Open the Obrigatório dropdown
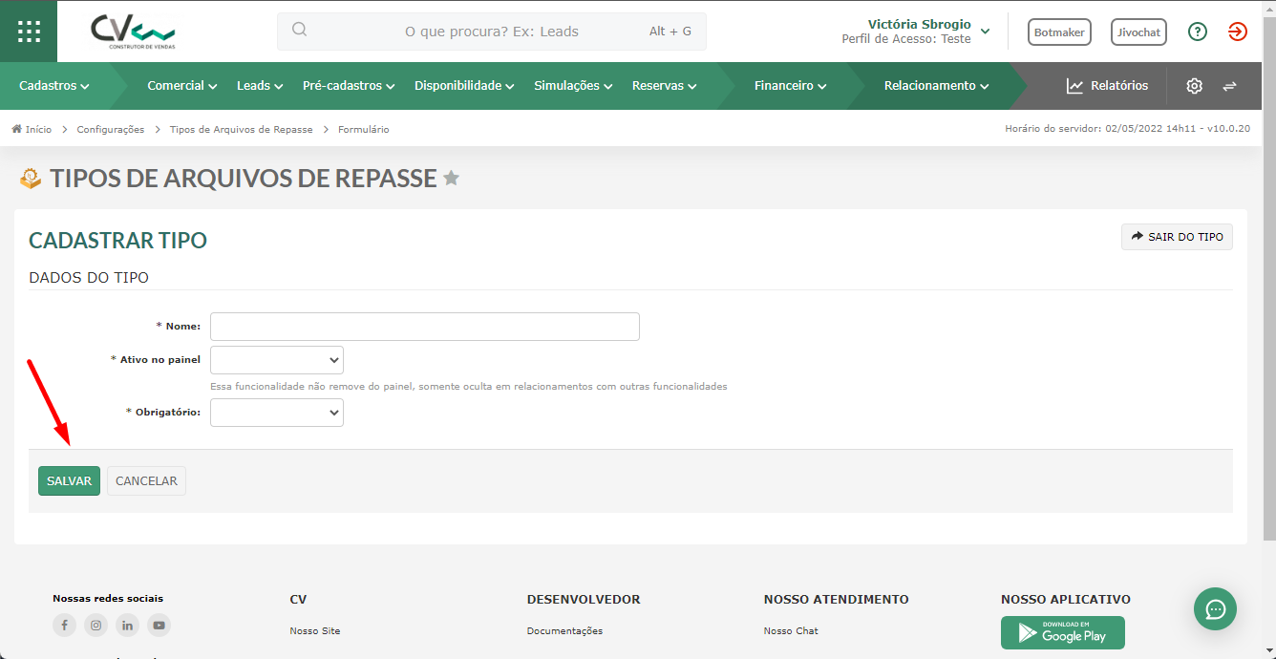The height and width of the screenshot is (659, 1276). point(277,413)
